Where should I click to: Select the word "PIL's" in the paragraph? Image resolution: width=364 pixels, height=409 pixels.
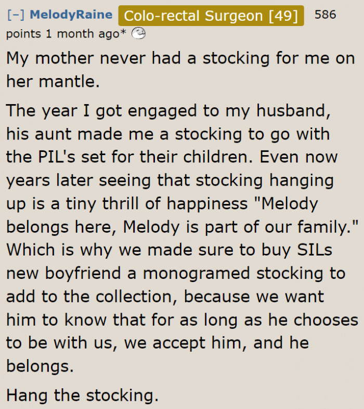pyautogui.click(x=57, y=157)
